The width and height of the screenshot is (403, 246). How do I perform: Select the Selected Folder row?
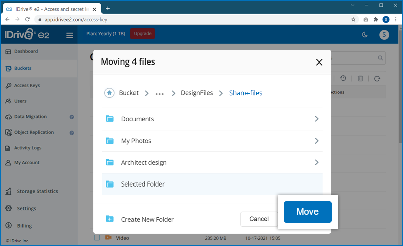[x=212, y=184]
